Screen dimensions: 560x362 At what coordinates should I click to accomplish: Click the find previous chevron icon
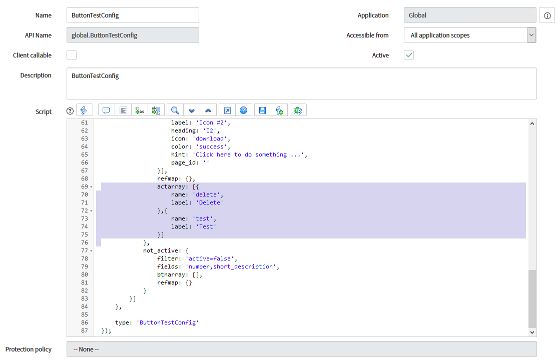click(208, 109)
